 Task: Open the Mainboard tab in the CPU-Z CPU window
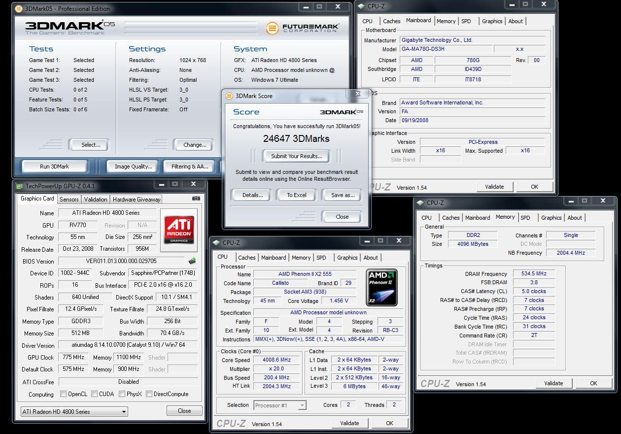point(274,257)
